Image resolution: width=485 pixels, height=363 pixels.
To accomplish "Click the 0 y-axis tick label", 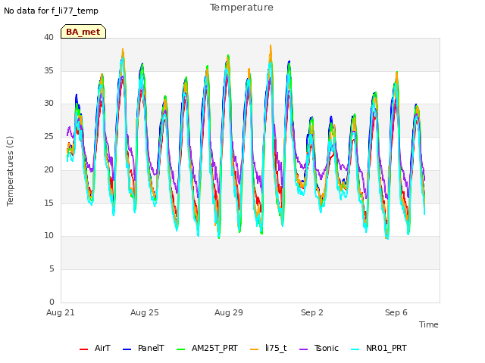I will [x=52, y=302].
